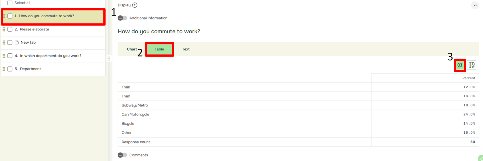The image size is (483, 161).
Task: Turn on the Comments toggle
Action: click(x=122, y=155)
